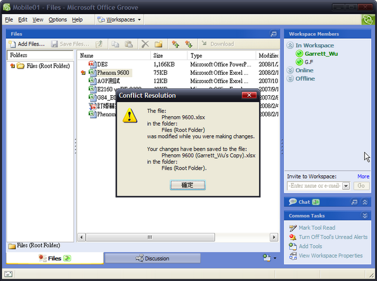Click Add Tools link

tap(310, 246)
